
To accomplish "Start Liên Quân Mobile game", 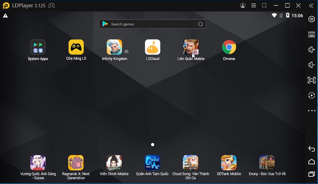I will click(191, 47).
